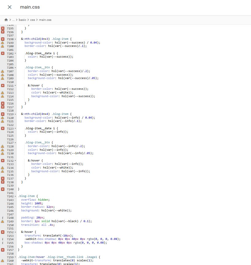Click the error icon on line 7252
251x265 pixels.
pyautogui.click(x=2, y=232)
